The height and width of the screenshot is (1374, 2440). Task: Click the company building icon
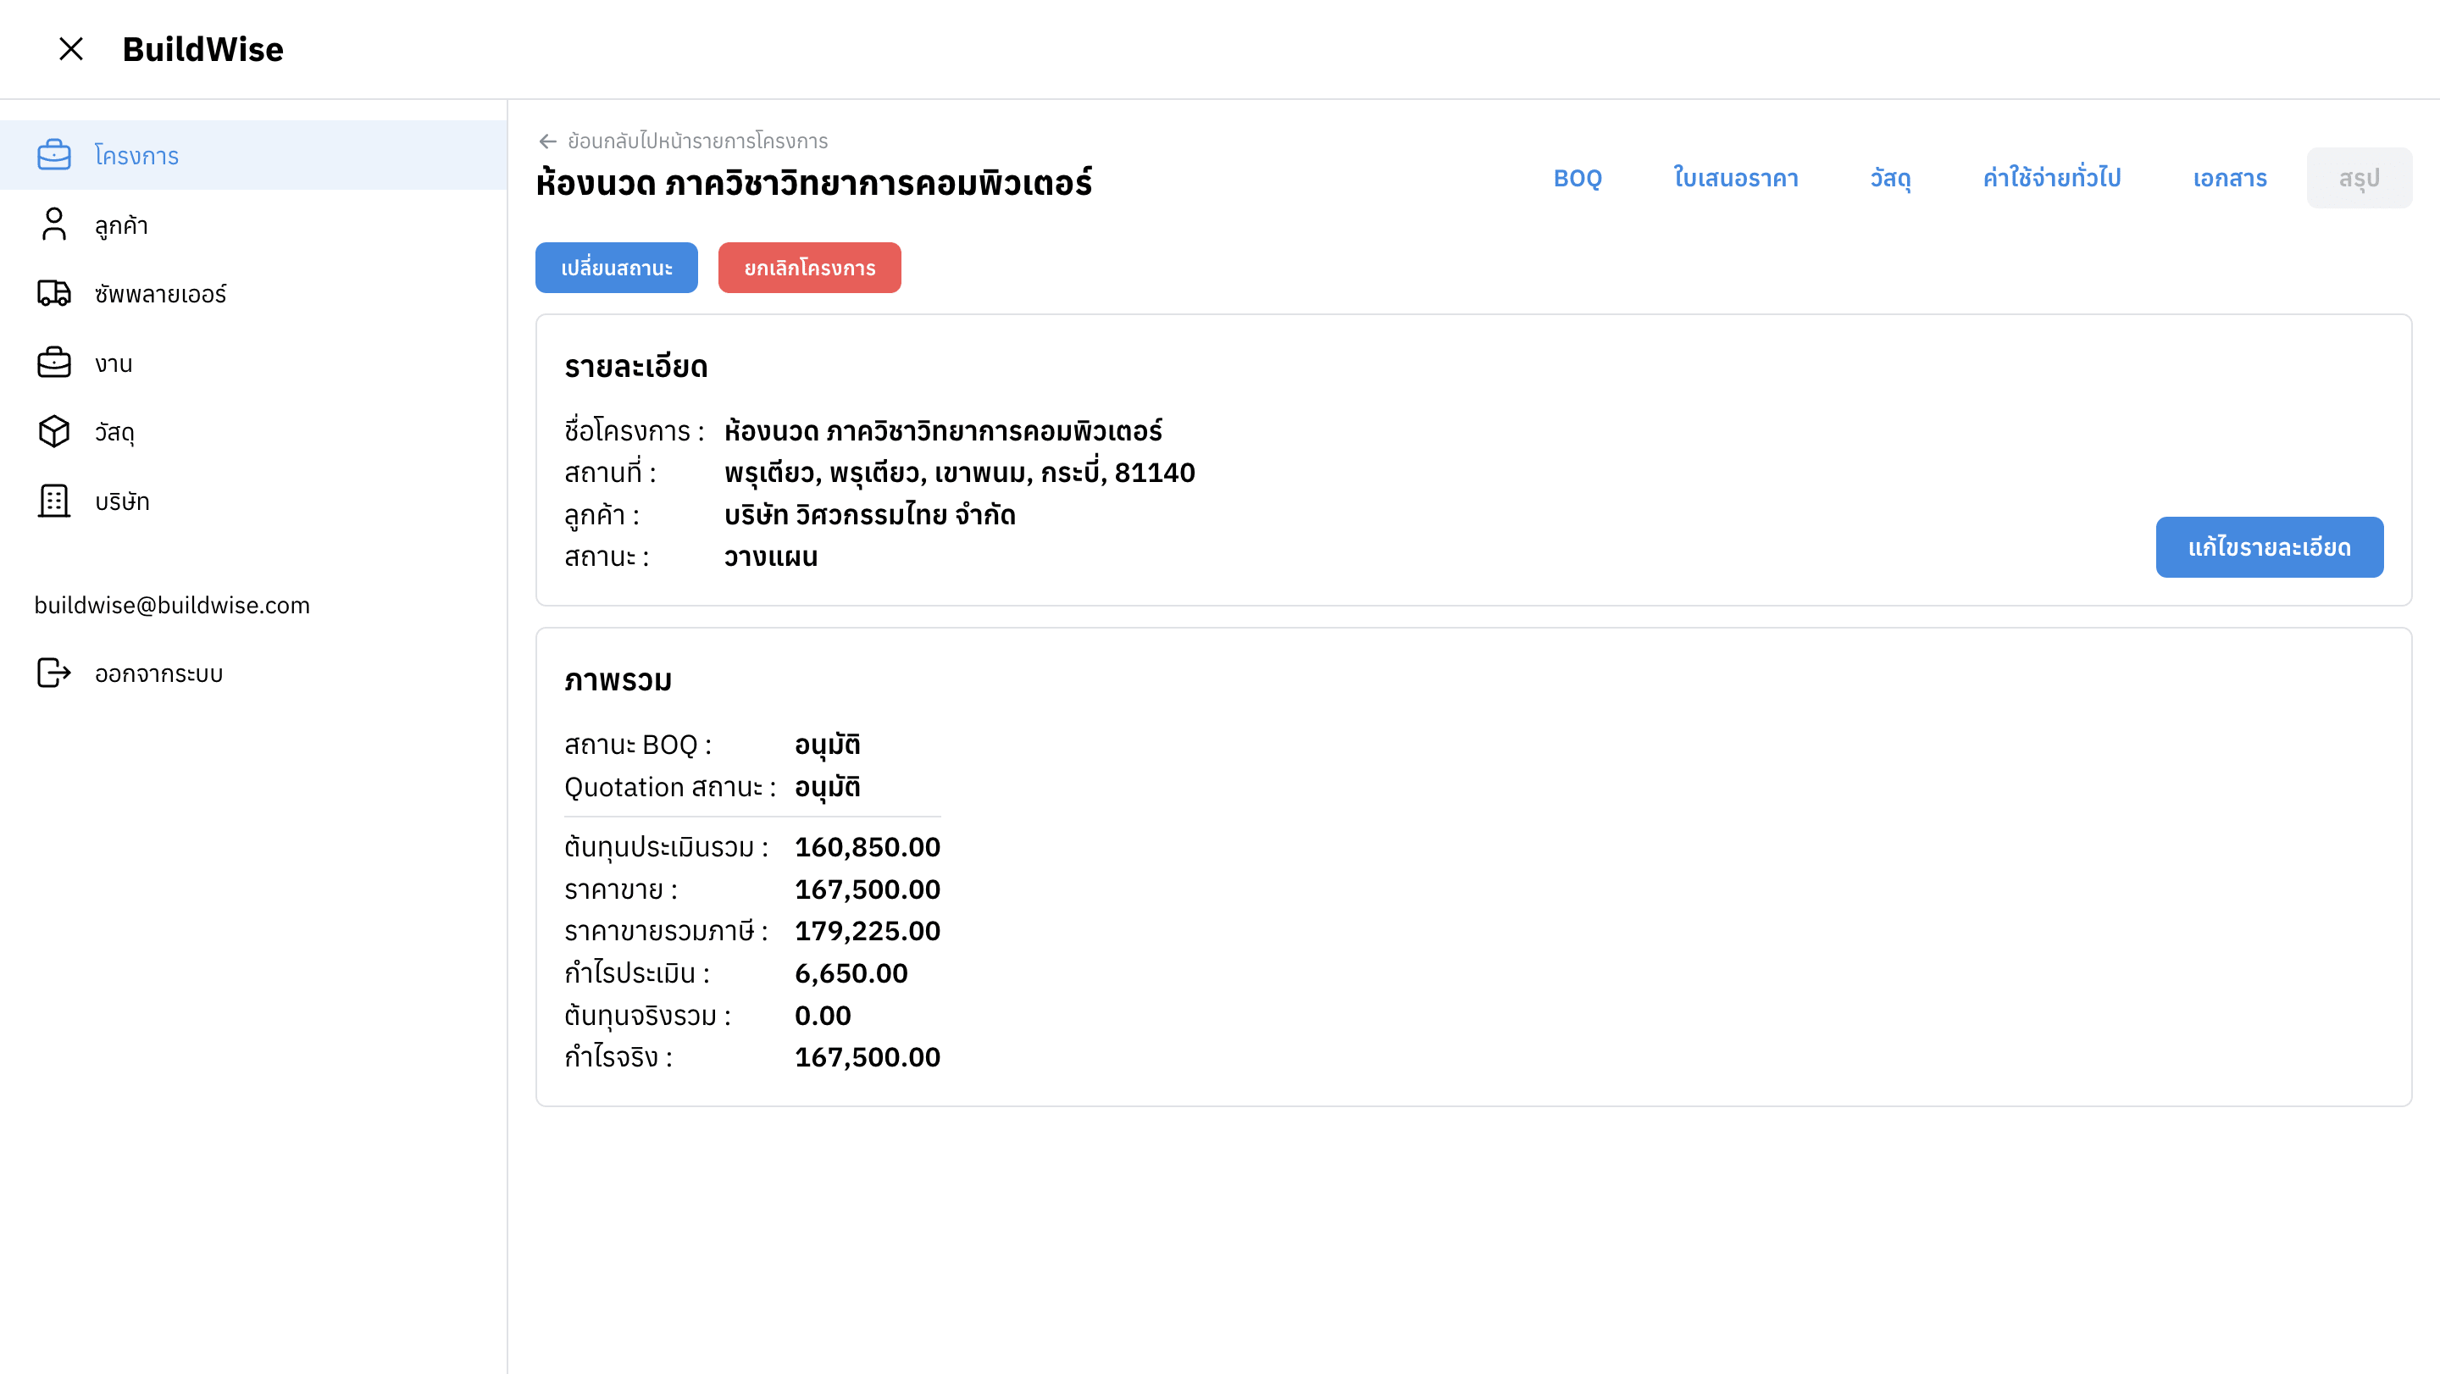(x=54, y=501)
